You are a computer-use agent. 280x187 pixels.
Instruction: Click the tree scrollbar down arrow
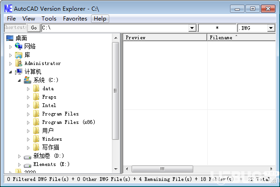[116, 169]
